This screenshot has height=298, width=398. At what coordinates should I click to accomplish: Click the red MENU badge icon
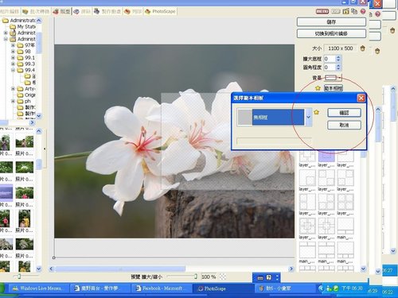pyautogui.click(x=322, y=11)
